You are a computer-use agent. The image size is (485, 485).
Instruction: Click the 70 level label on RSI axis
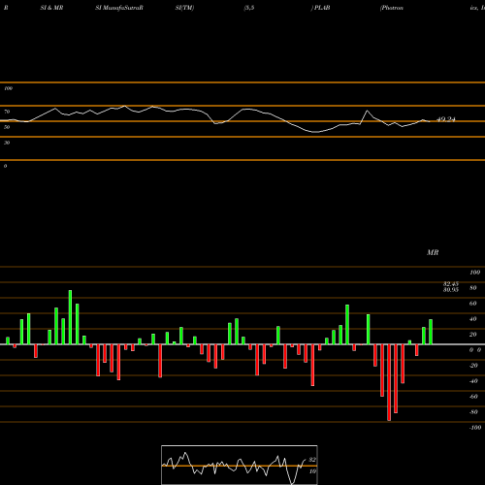pos(7,112)
